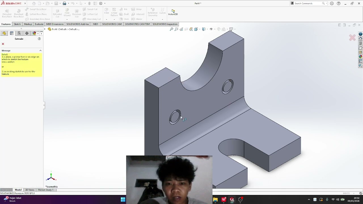Image resolution: width=363 pixels, height=204 pixels.
Task: Click the Zoom to Area icon
Action: [x=176, y=29]
